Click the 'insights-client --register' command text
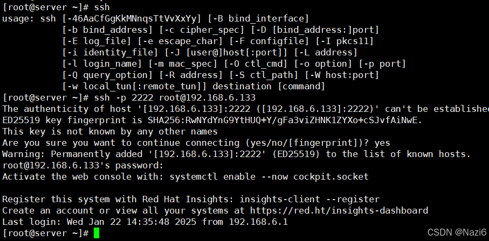This screenshot has width=489, height=241. tap(309, 199)
